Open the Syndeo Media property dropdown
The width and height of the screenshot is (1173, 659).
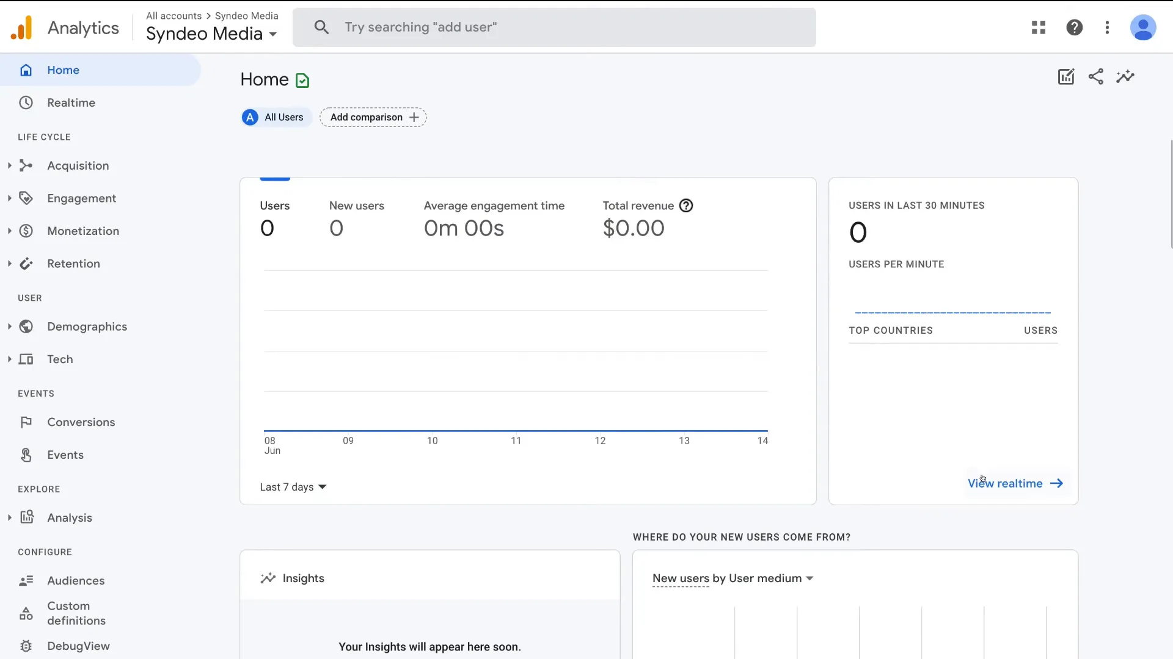(x=211, y=34)
